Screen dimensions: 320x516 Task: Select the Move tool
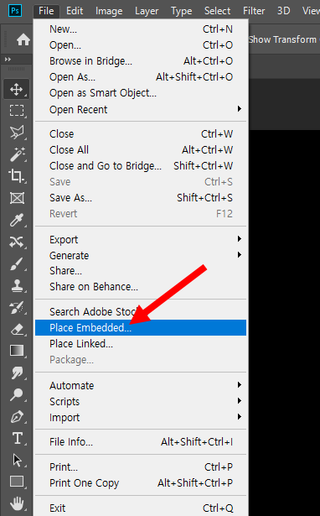17,89
